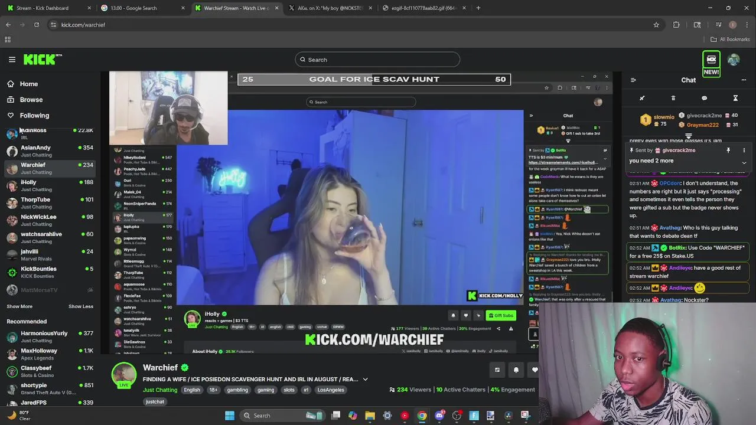This screenshot has height=425, width=756.
Task: Expand the pinned message chevron
Action: [744, 162]
